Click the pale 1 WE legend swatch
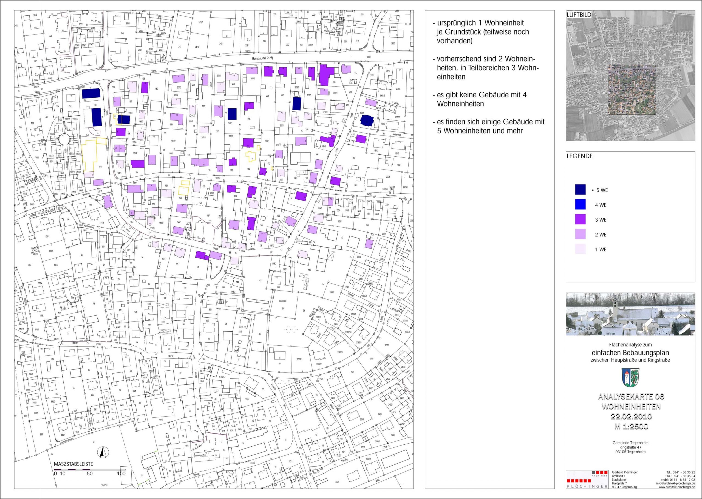Viewport: 702px width, 499px height. (x=581, y=249)
